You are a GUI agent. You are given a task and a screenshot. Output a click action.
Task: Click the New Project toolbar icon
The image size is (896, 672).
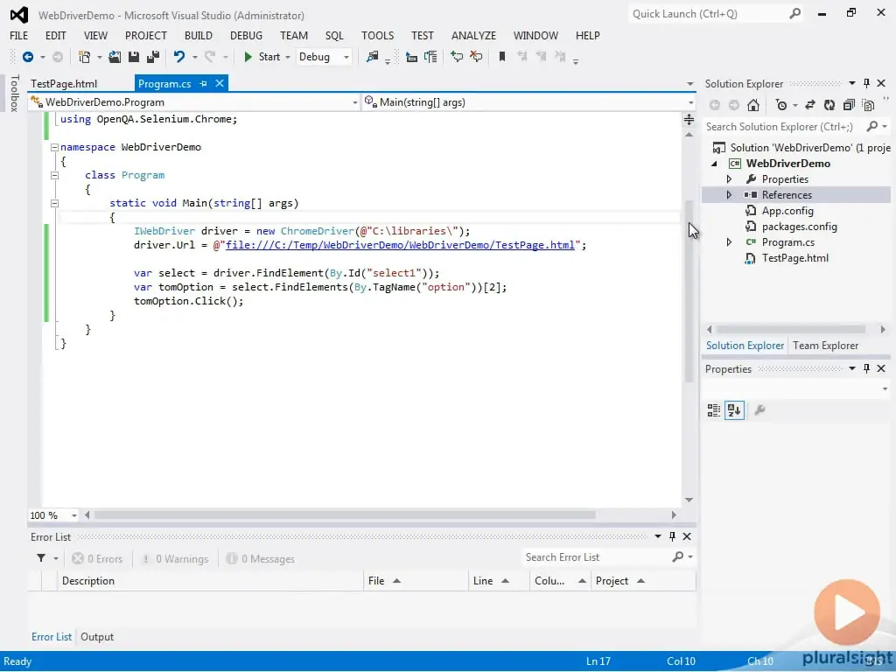coord(84,57)
